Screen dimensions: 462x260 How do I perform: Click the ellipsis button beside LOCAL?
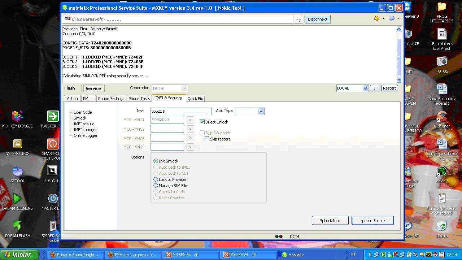pyautogui.click(x=374, y=88)
